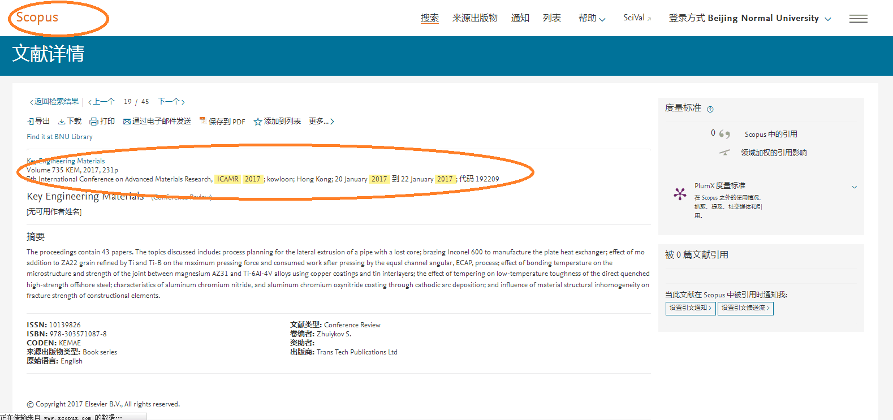The width and height of the screenshot is (893, 420).
Task: Click the email 通过电子邮件发送 icon
Action: point(127,122)
